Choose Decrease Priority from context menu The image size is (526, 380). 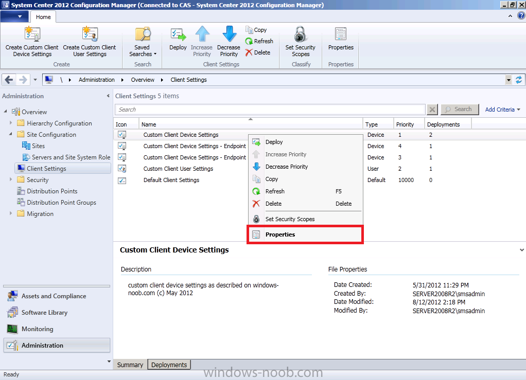pyautogui.click(x=305, y=167)
